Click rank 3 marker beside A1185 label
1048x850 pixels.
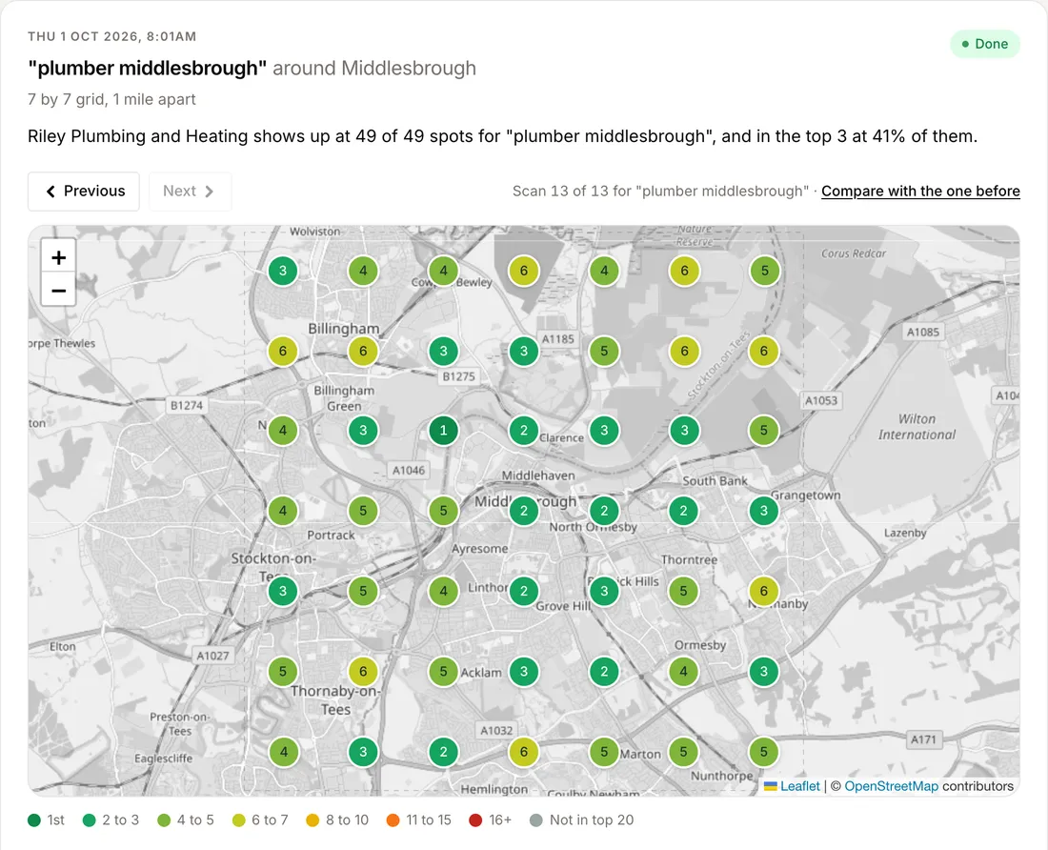(x=523, y=351)
